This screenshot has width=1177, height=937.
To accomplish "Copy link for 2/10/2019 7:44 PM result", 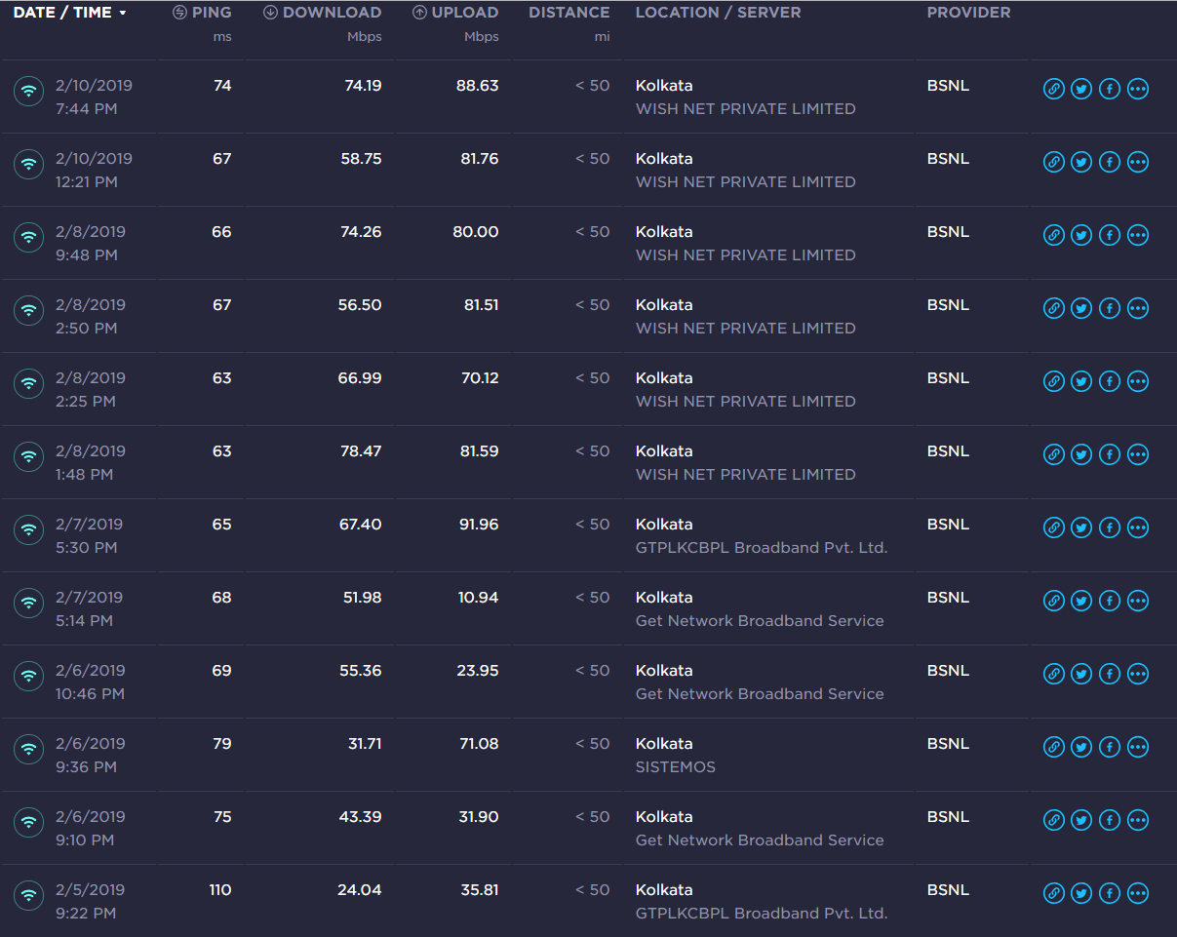I will 1053,89.
